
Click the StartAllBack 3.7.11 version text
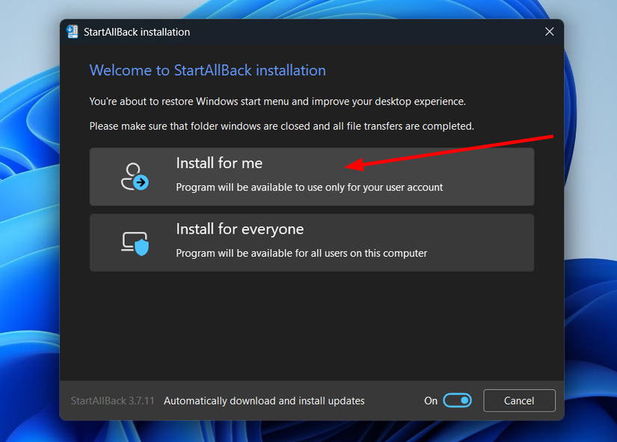[x=112, y=400]
